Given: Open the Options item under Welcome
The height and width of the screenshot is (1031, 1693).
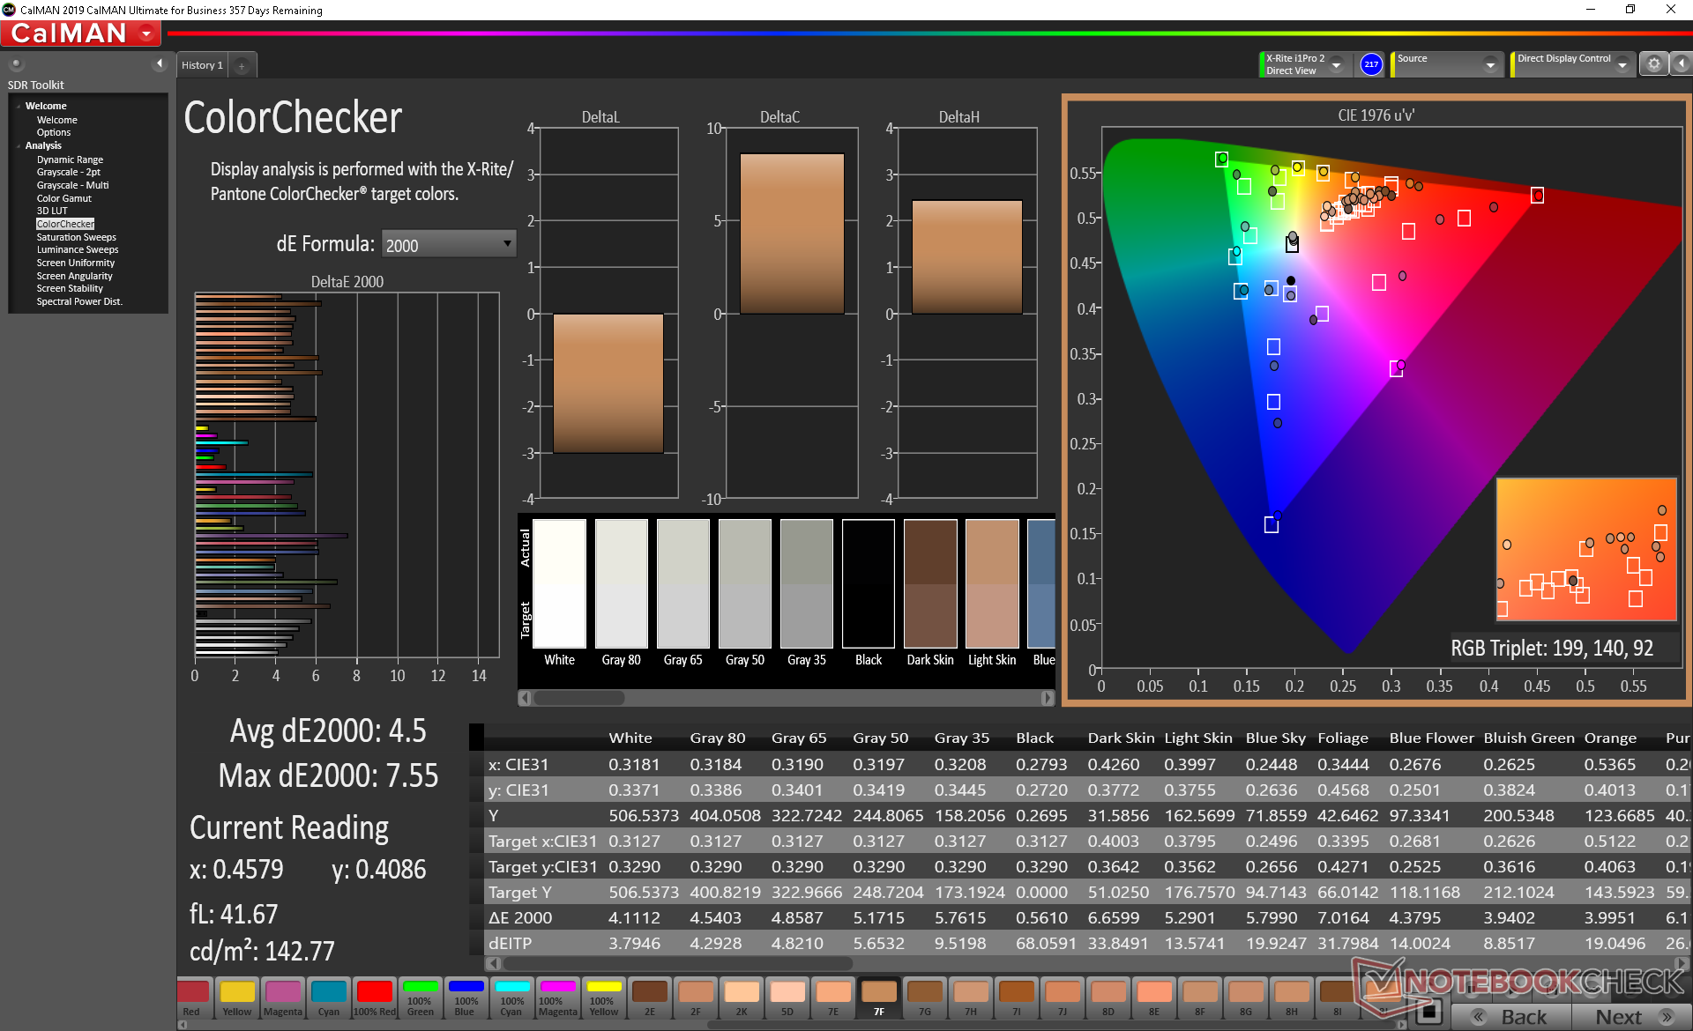Looking at the screenshot, I should (x=53, y=132).
